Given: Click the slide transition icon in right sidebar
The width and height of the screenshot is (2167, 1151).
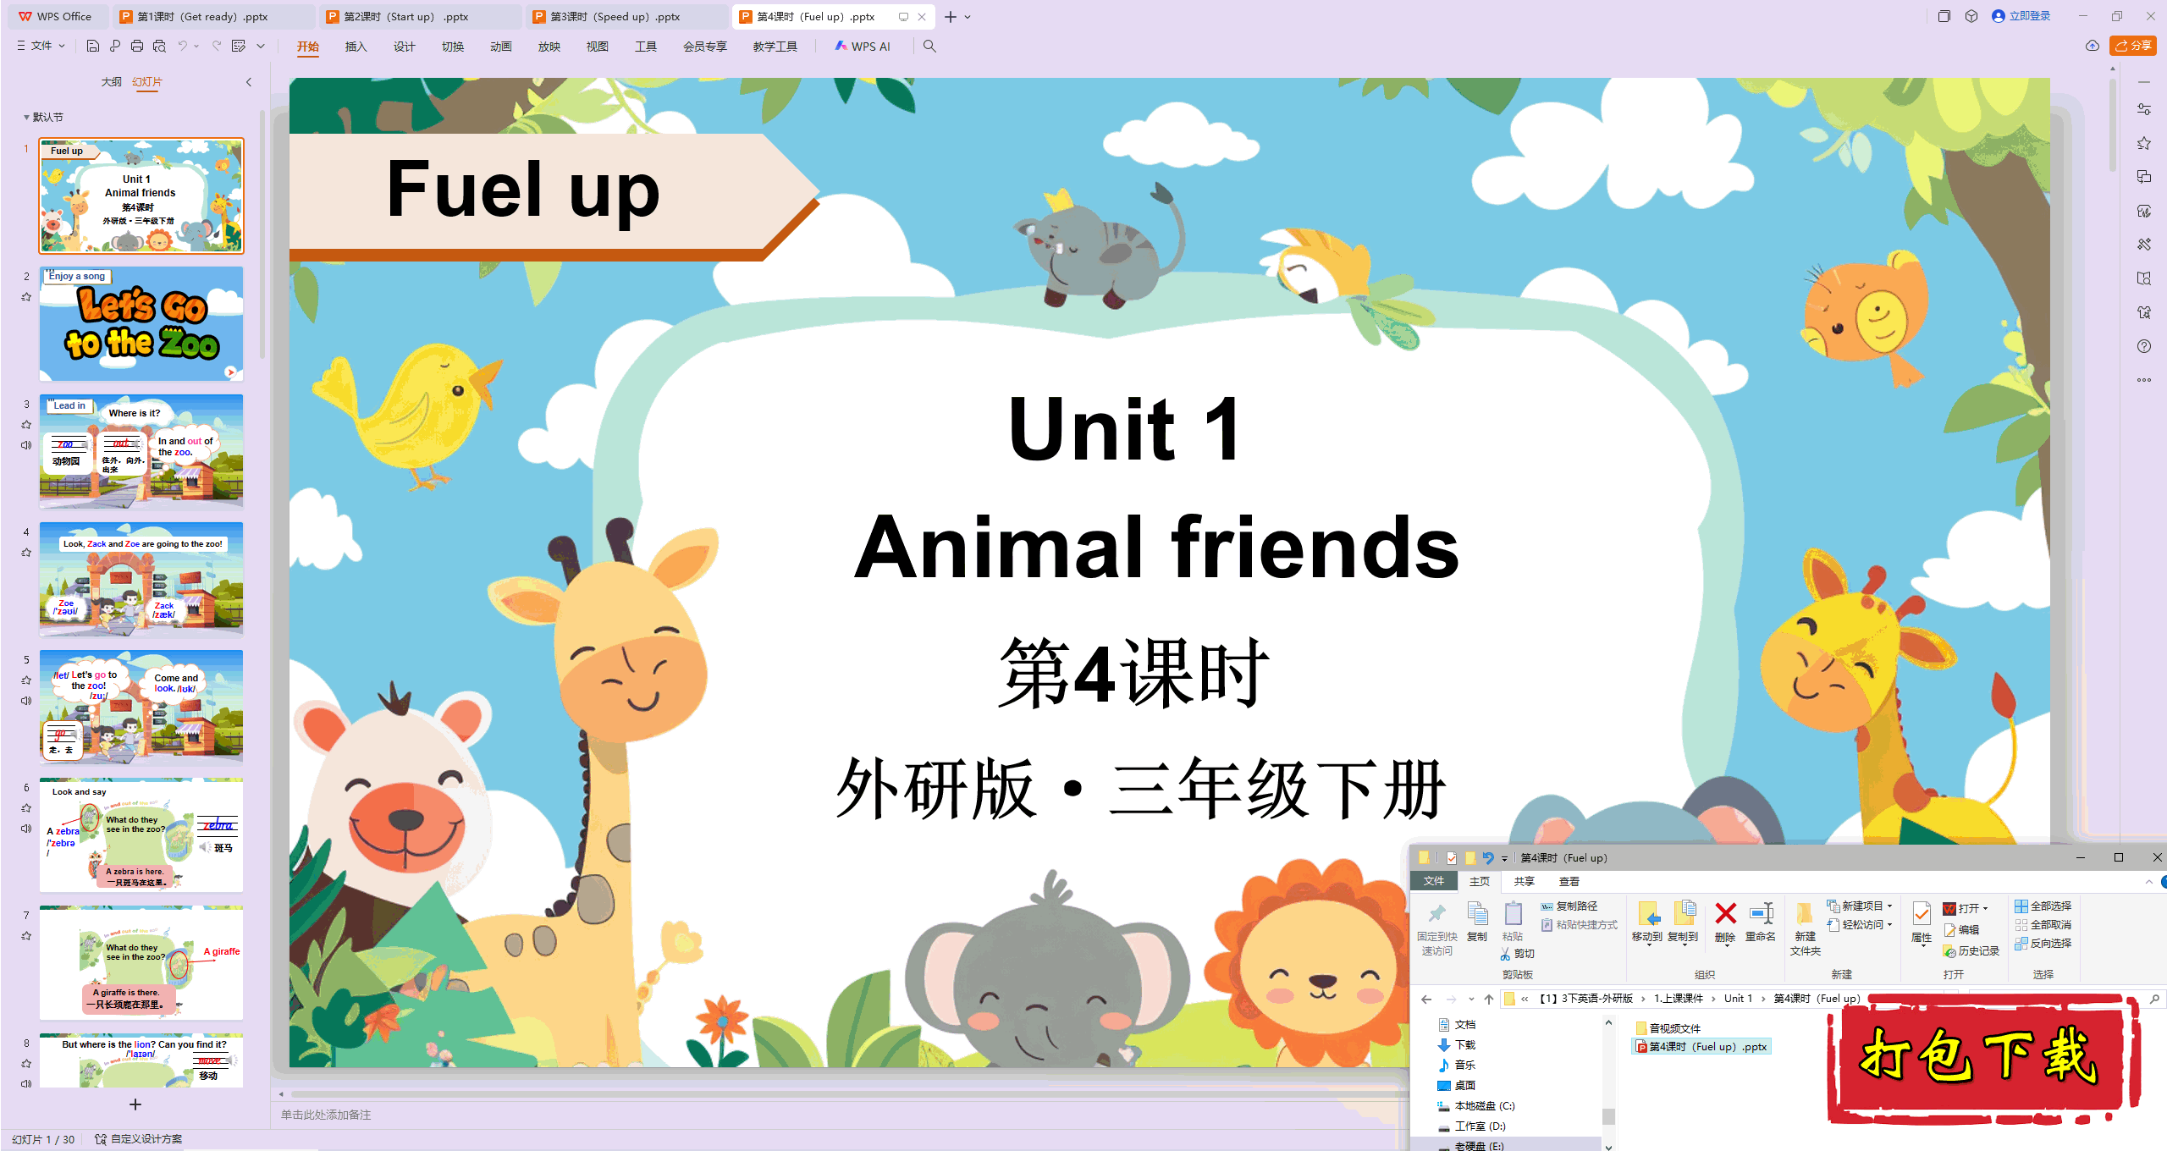Looking at the screenshot, I should pyautogui.click(x=2144, y=177).
